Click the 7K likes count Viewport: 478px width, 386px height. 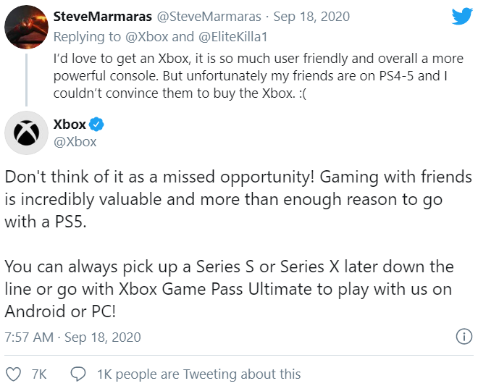pos(39,374)
